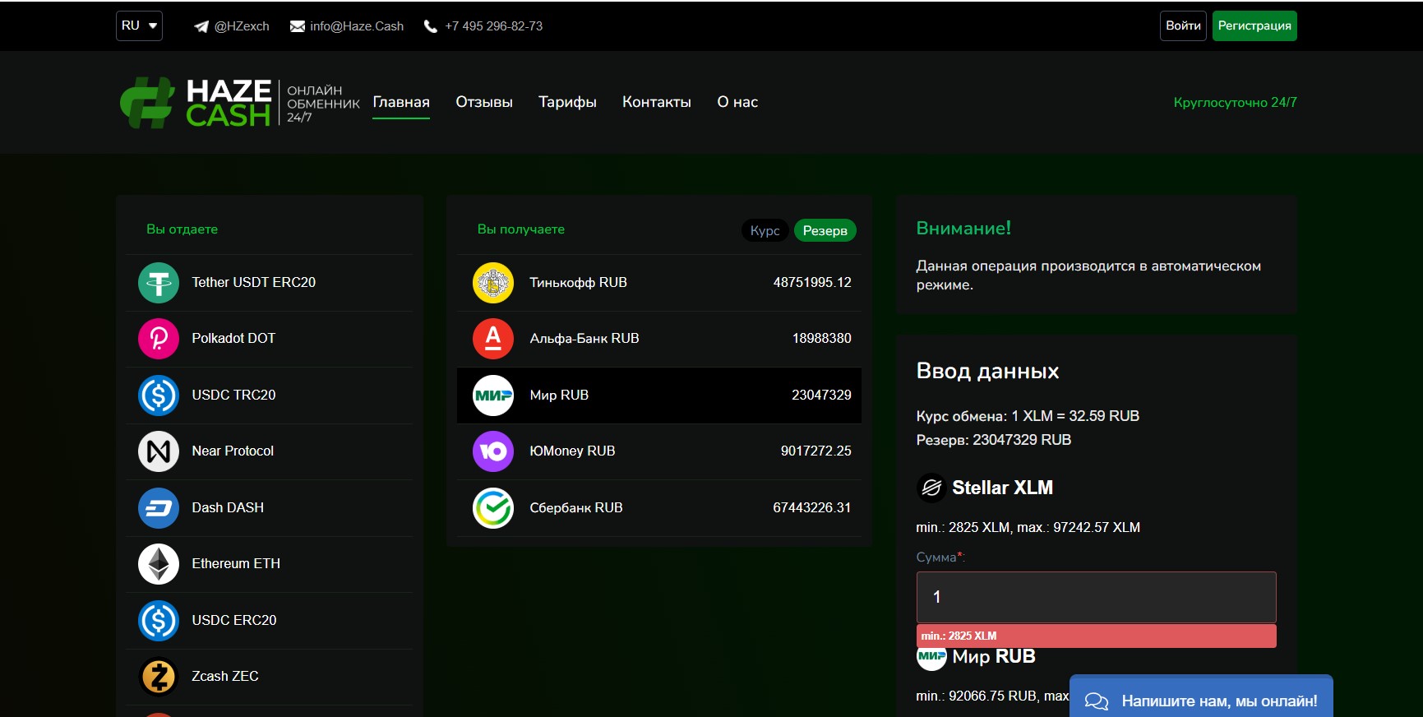Click the Near Protocol logo icon
The width and height of the screenshot is (1423, 717).
(x=159, y=451)
